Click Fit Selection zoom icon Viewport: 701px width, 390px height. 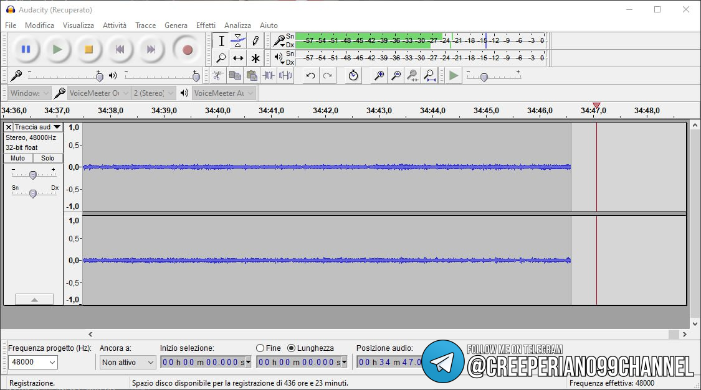pyautogui.click(x=413, y=76)
